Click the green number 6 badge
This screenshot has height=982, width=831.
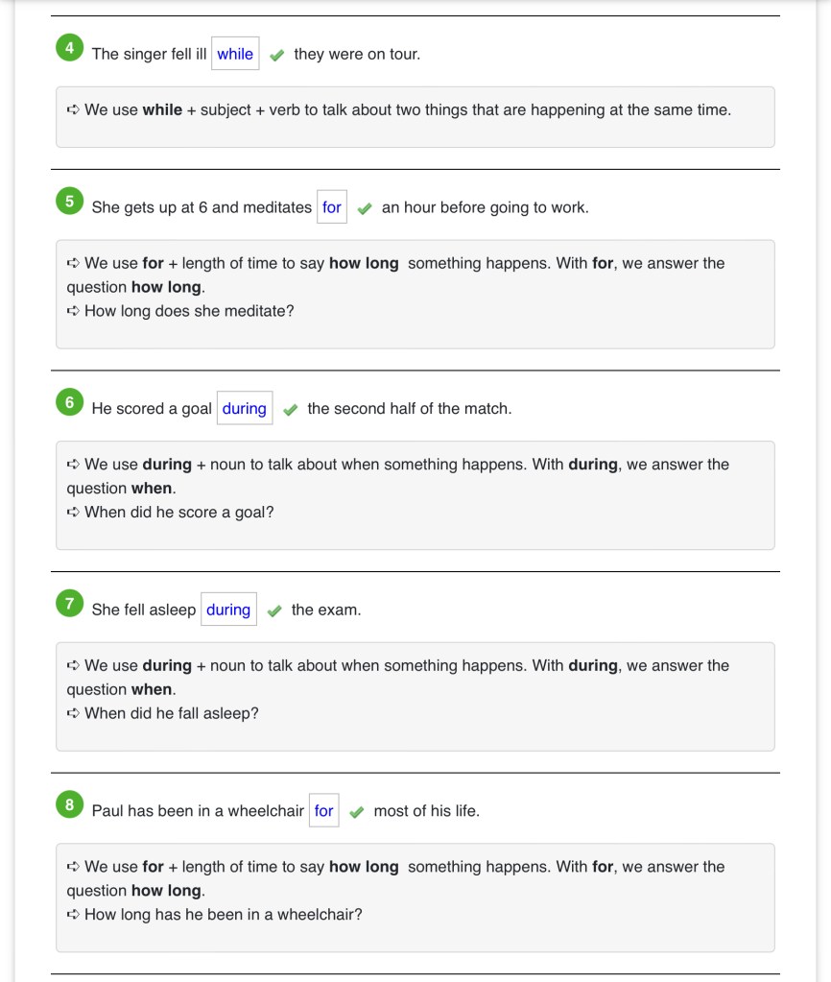[69, 403]
